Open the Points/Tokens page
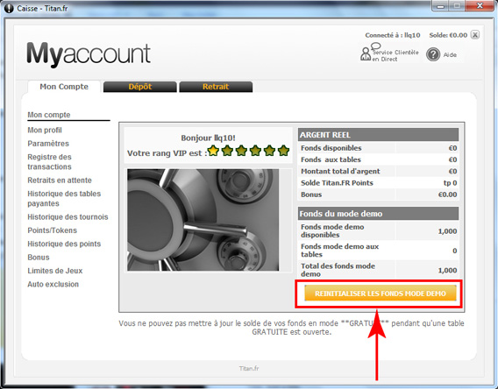 point(52,230)
